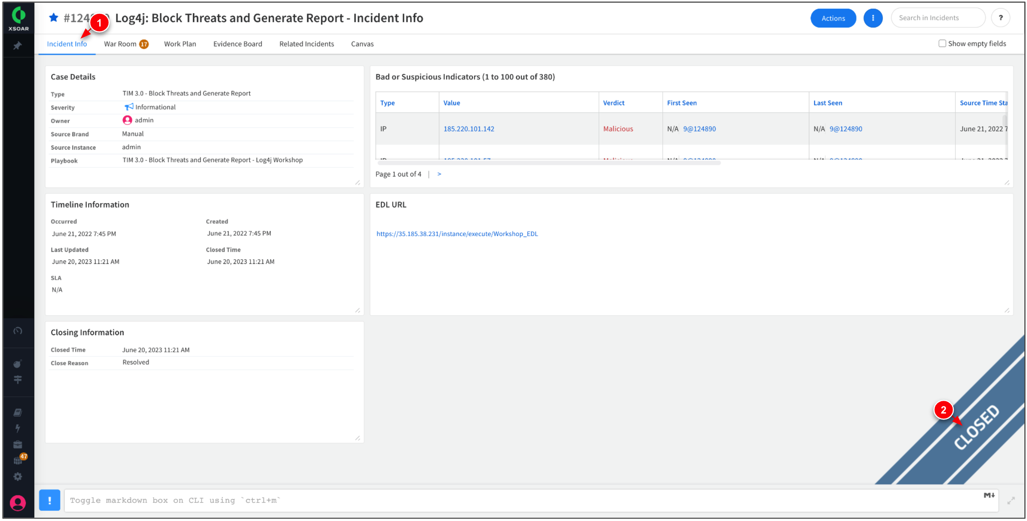Open the Automation lightning bolt icon
Image resolution: width=1027 pixels, height=521 pixels.
(x=18, y=428)
